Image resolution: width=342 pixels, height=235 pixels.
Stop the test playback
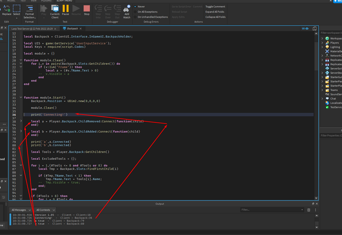pos(87,10)
